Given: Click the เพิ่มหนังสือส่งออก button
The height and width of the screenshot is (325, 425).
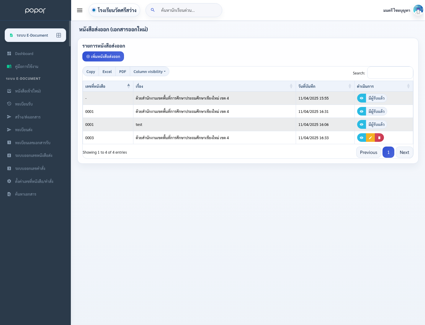Looking at the screenshot, I should pos(103,56).
